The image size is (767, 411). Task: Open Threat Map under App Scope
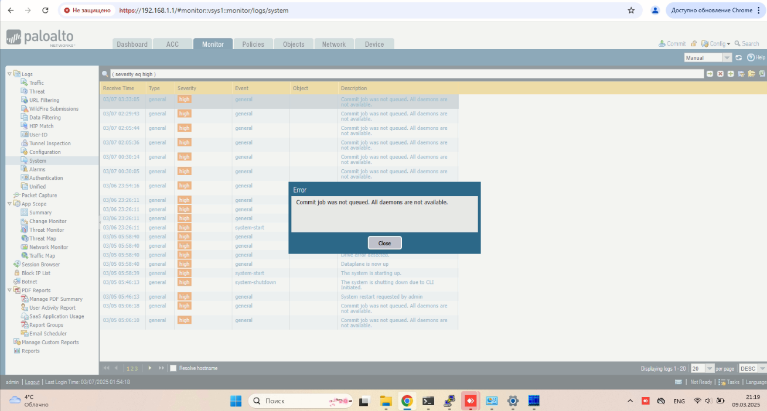pyautogui.click(x=42, y=238)
